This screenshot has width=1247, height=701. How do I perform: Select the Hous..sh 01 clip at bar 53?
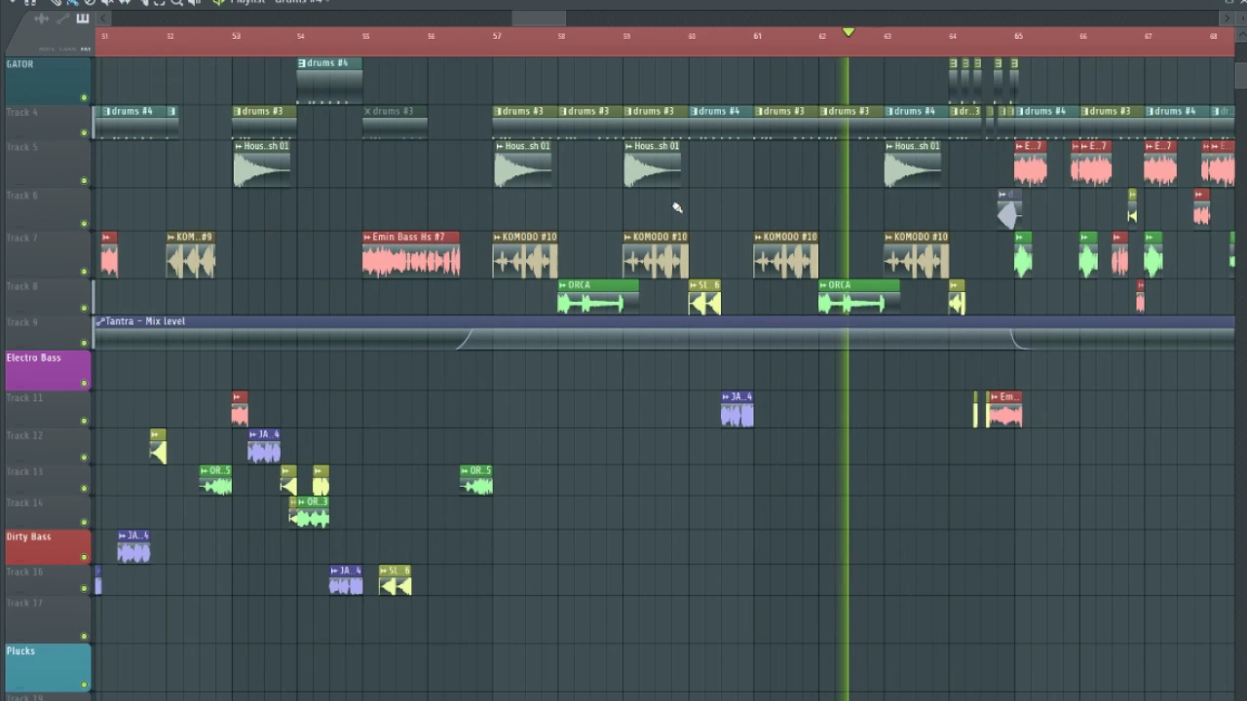(x=262, y=164)
